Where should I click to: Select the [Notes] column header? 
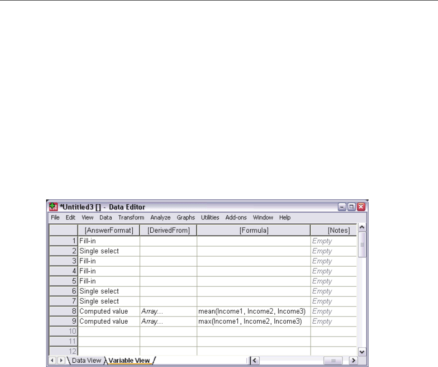point(334,230)
